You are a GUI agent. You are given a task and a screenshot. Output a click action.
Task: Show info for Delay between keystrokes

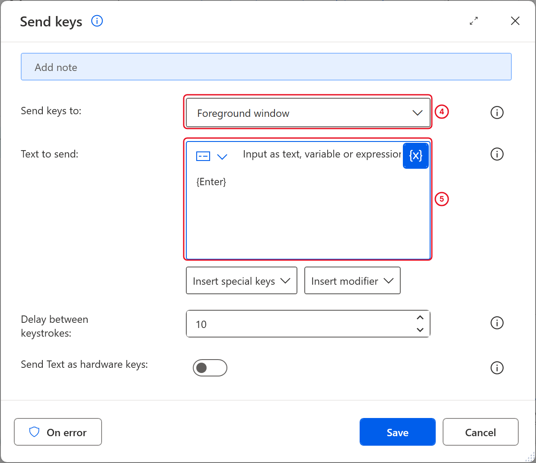(x=497, y=323)
